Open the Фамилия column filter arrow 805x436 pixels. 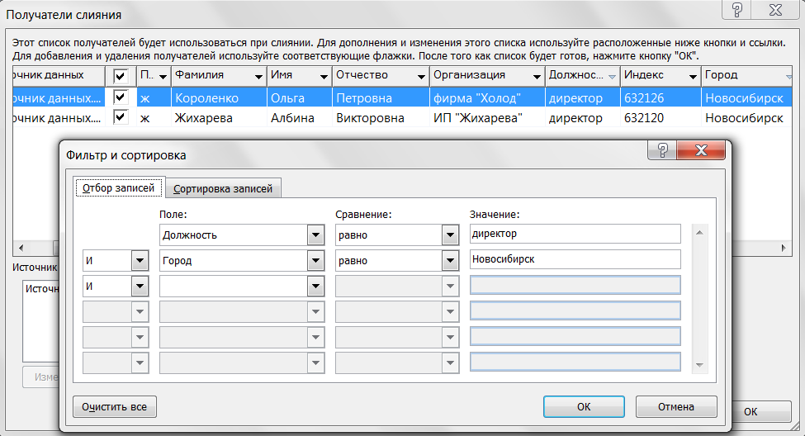click(258, 77)
